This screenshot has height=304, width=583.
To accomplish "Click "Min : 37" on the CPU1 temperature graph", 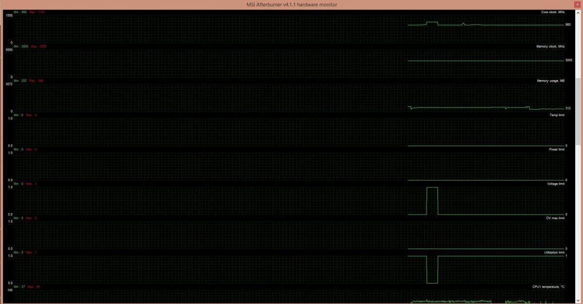I will [19, 287].
